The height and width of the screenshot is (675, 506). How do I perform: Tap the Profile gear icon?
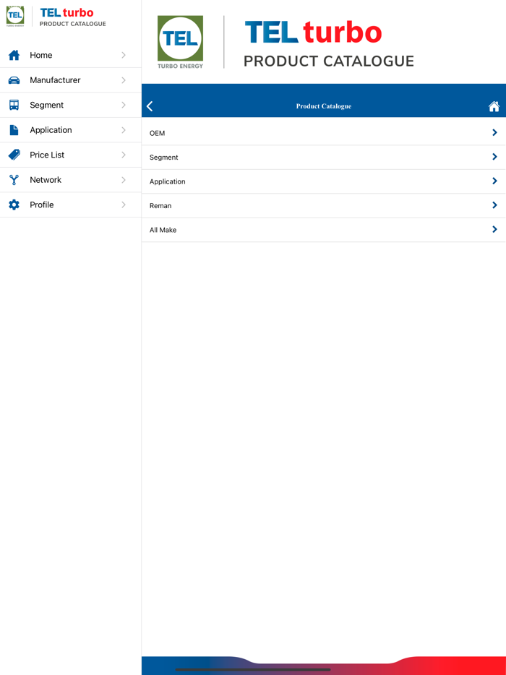tap(14, 205)
